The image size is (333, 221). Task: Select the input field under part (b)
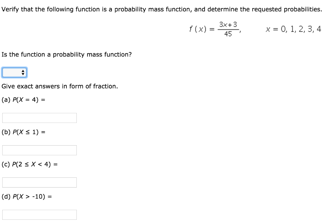point(39,150)
